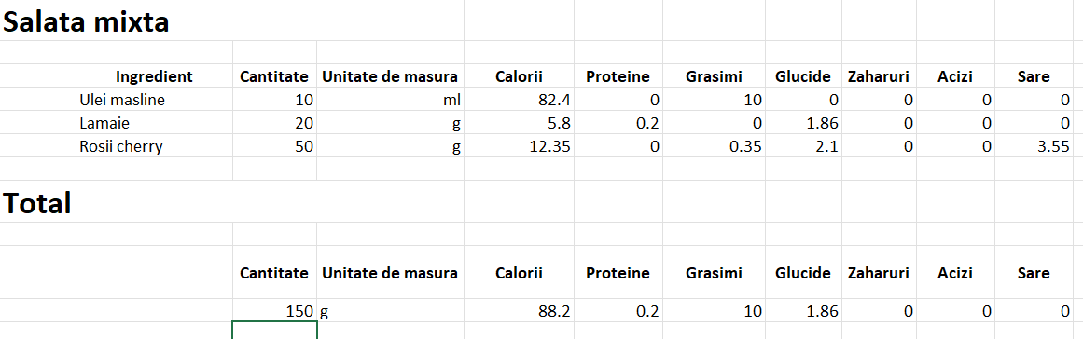Select the total quantity cell 150
The height and width of the screenshot is (339, 1083).
coord(275,311)
